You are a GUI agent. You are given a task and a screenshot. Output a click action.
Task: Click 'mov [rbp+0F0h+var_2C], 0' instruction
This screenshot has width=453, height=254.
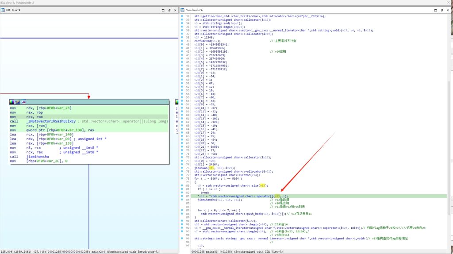39,161
